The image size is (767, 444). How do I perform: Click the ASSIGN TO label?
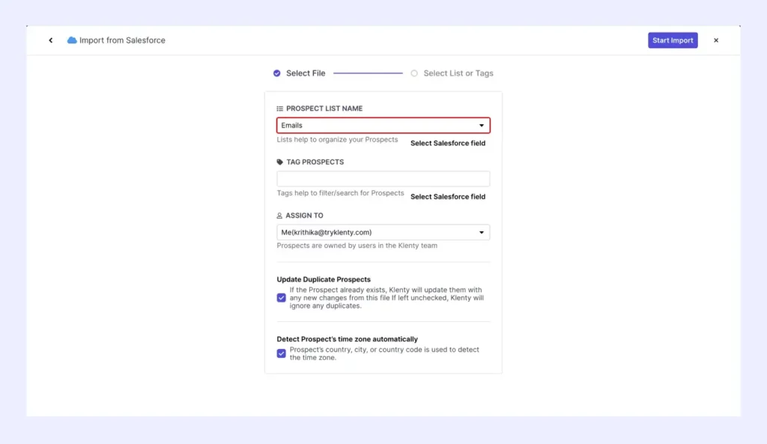click(304, 216)
